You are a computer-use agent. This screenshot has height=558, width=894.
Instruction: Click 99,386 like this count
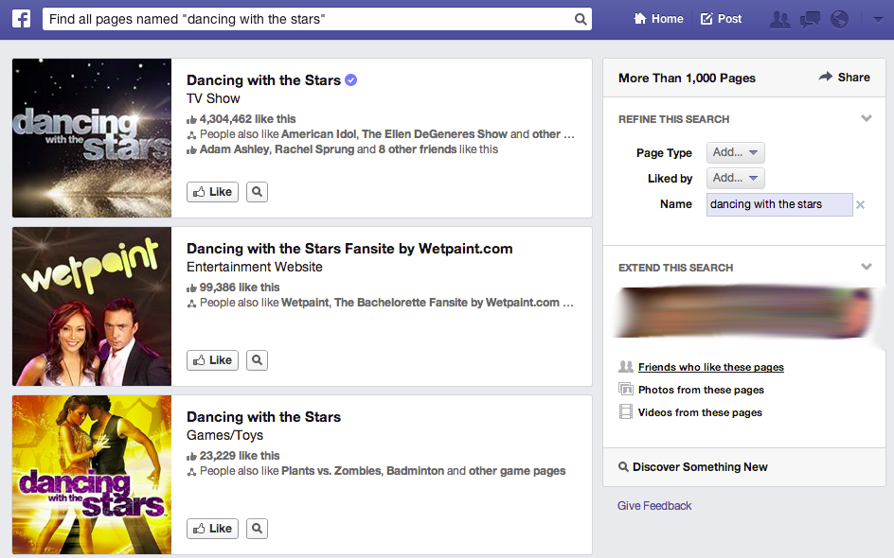coord(240,288)
